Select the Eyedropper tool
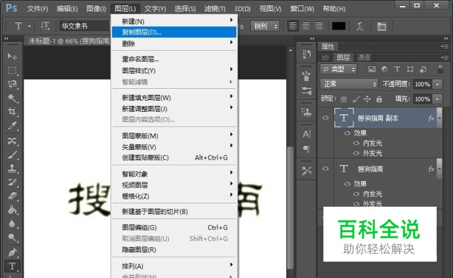Image resolution: width=453 pixels, height=278 pixels. click(12, 126)
